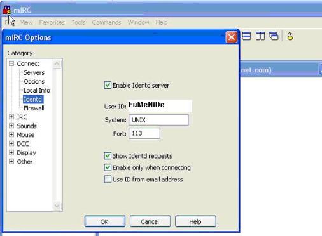Click the category list scroll up arrow
This screenshot has height=236, width=322.
coord(57,63)
